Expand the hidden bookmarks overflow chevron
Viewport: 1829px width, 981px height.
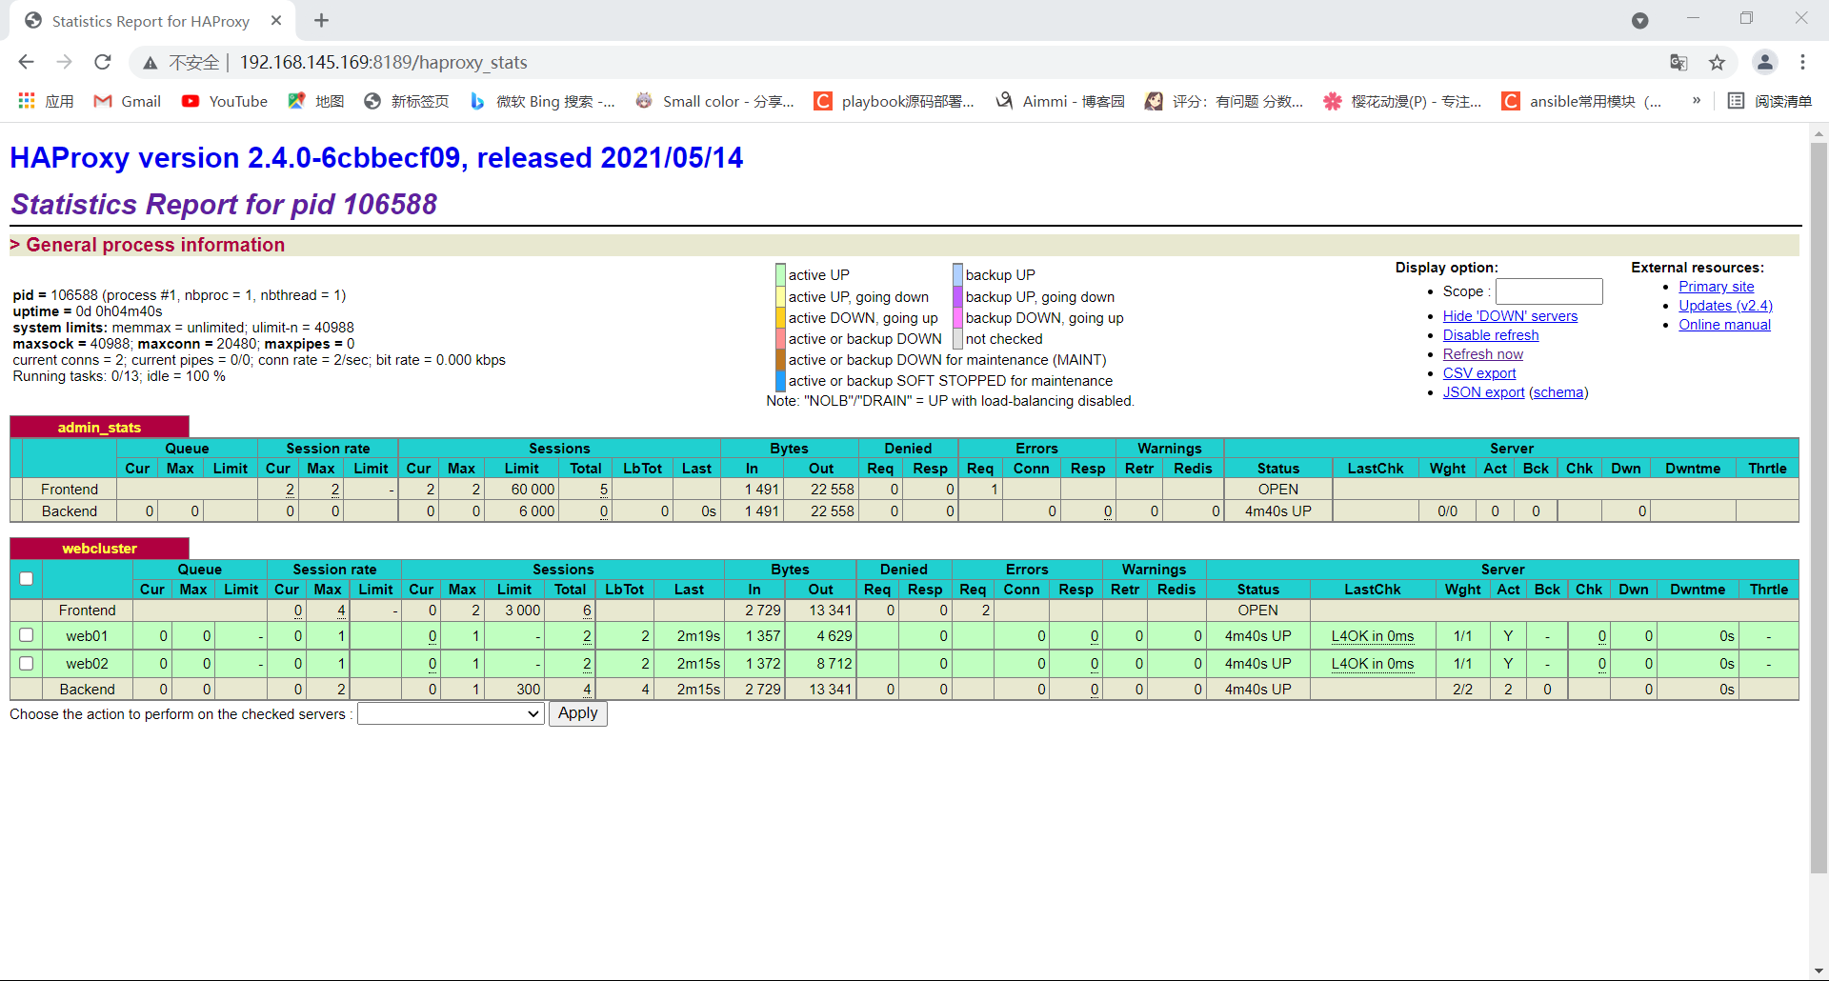1697,101
